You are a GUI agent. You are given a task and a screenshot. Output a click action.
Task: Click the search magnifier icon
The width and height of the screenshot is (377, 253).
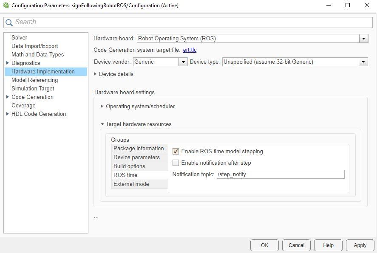[9, 22]
